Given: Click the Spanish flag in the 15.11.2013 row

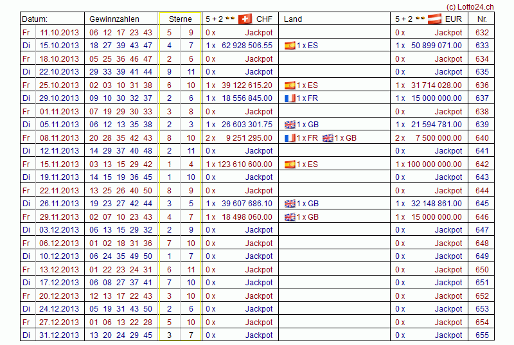Looking at the screenshot, I should pyautogui.click(x=290, y=164).
